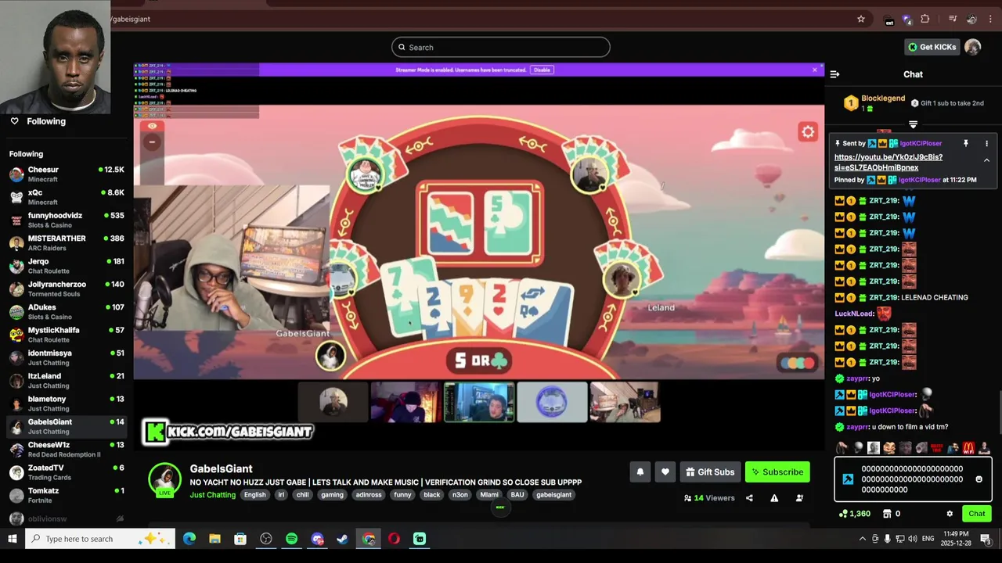Screen dimensions: 1002x563
Task: Open ADukes channel in sidebar
Action: [67, 311]
